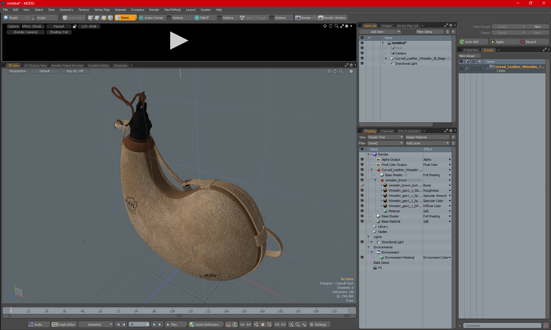Activate Items selection mode
The width and height of the screenshot is (551, 330).
(125, 18)
